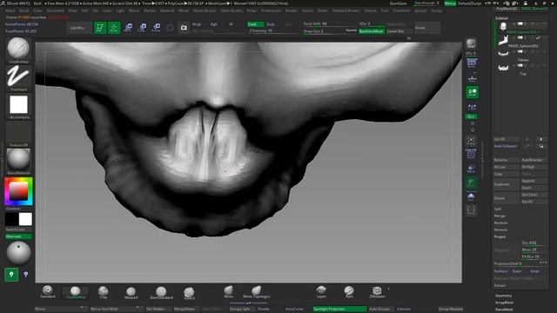
Task: Select the white main color swatch
Action: (25, 219)
